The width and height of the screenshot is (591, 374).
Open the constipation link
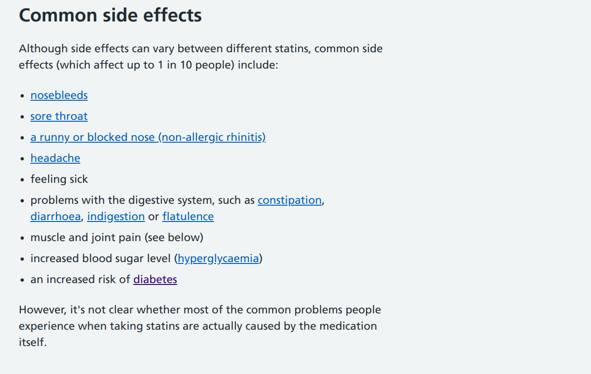point(289,200)
